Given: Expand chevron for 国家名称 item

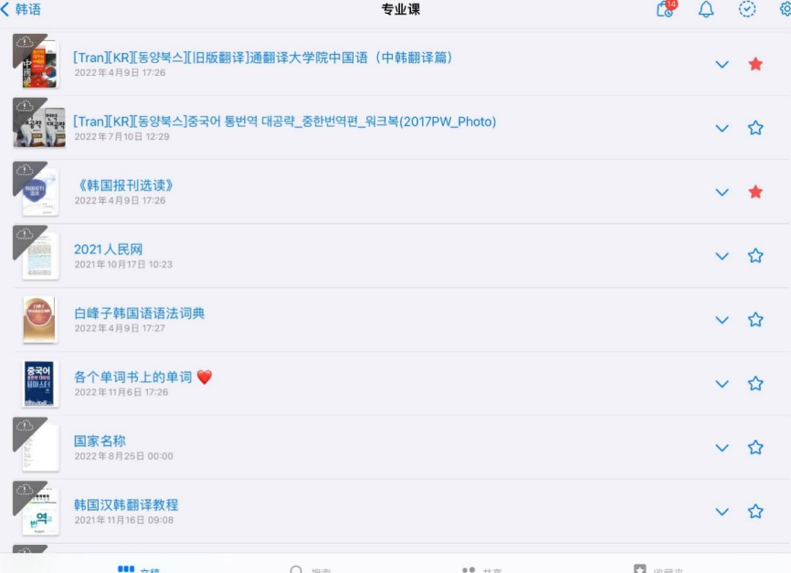Looking at the screenshot, I should [x=722, y=448].
